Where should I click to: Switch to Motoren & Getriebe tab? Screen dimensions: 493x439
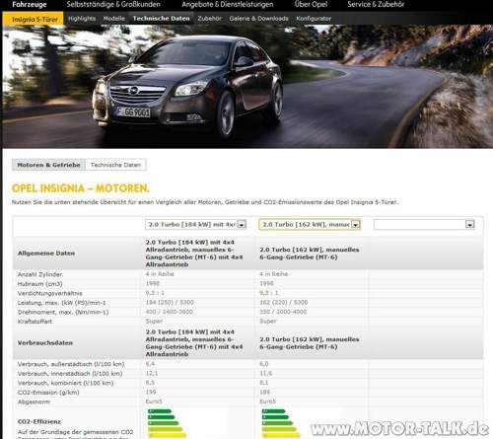coord(48,165)
